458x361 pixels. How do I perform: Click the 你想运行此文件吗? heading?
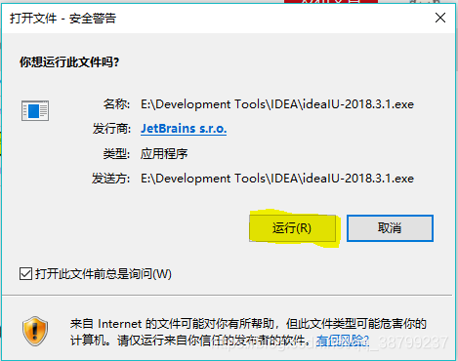point(69,61)
